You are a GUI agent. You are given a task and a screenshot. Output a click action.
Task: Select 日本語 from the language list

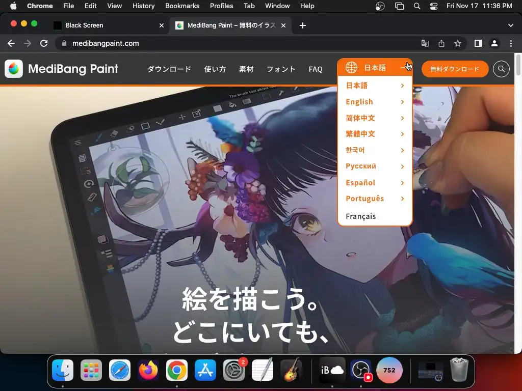[x=375, y=86]
